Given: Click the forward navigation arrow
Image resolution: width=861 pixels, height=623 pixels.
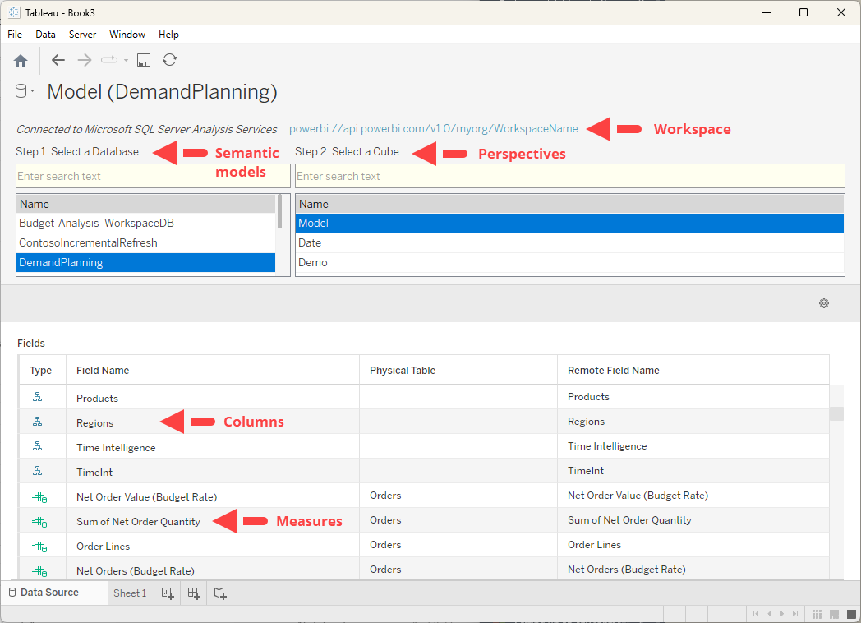Looking at the screenshot, I should click(84, 60).
